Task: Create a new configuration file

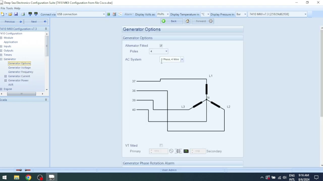Action: pyautogui.click(x=3, y=14)
